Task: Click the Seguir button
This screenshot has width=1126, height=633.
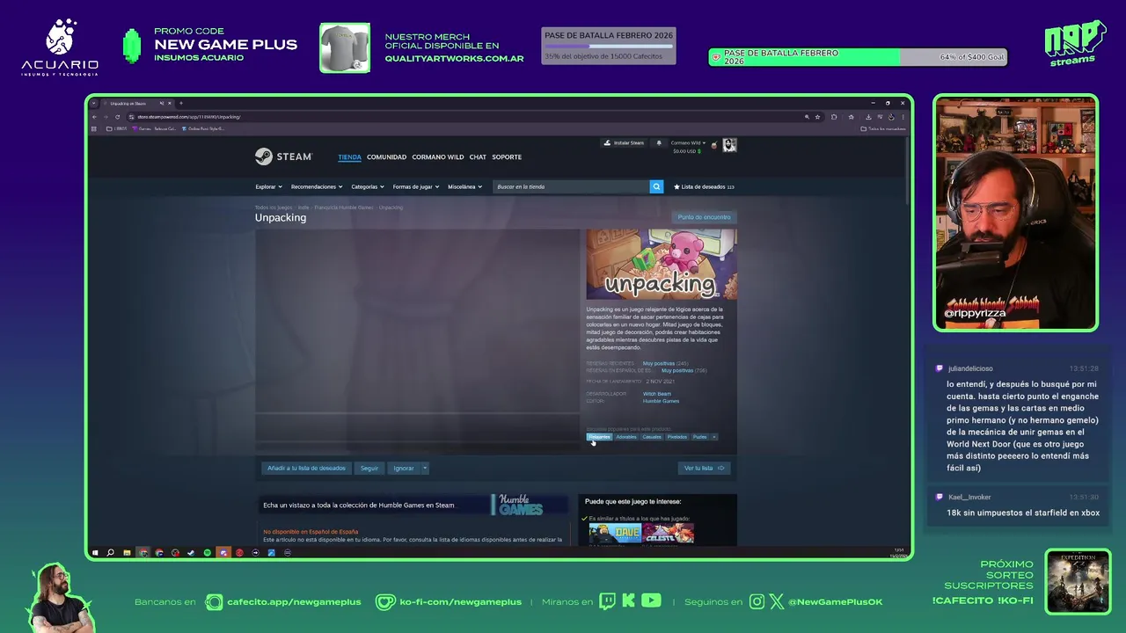Action: (x=369, y=468)
